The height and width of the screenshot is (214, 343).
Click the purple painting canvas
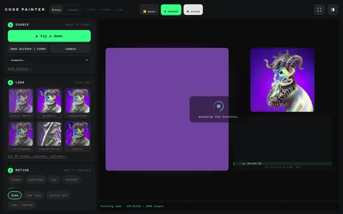coord(167,109)
